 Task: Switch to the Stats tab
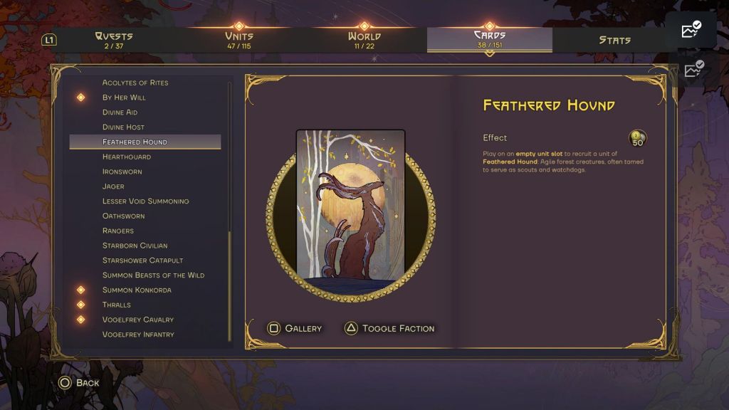pyautogui.click(x=614, y=40)
